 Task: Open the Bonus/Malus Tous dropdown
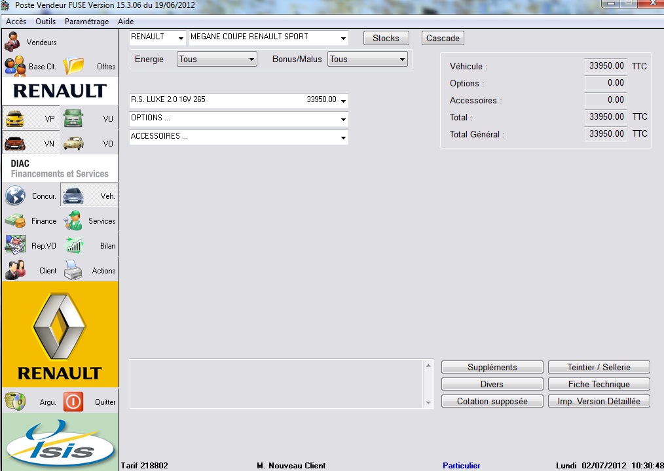pyautogui.click(x=367, y=60)
